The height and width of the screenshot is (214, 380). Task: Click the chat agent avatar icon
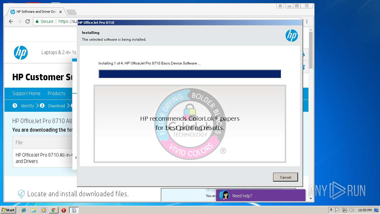tap(224, 195)
